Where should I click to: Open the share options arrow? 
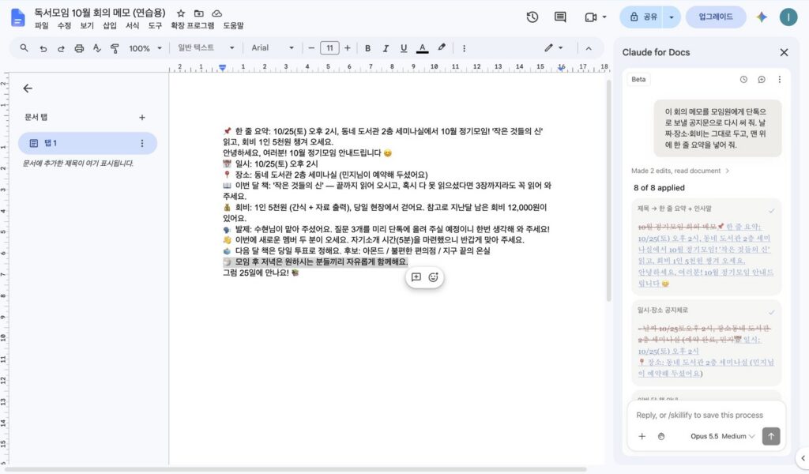pos(672,17)
